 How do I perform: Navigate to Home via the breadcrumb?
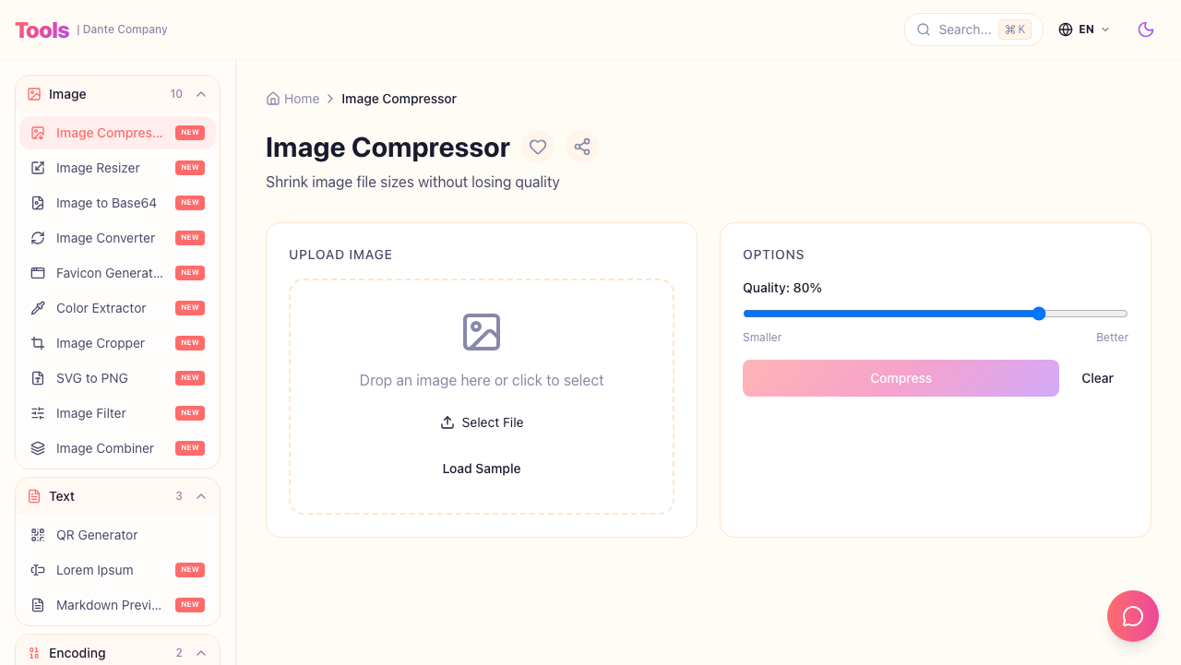coord(302,99)
